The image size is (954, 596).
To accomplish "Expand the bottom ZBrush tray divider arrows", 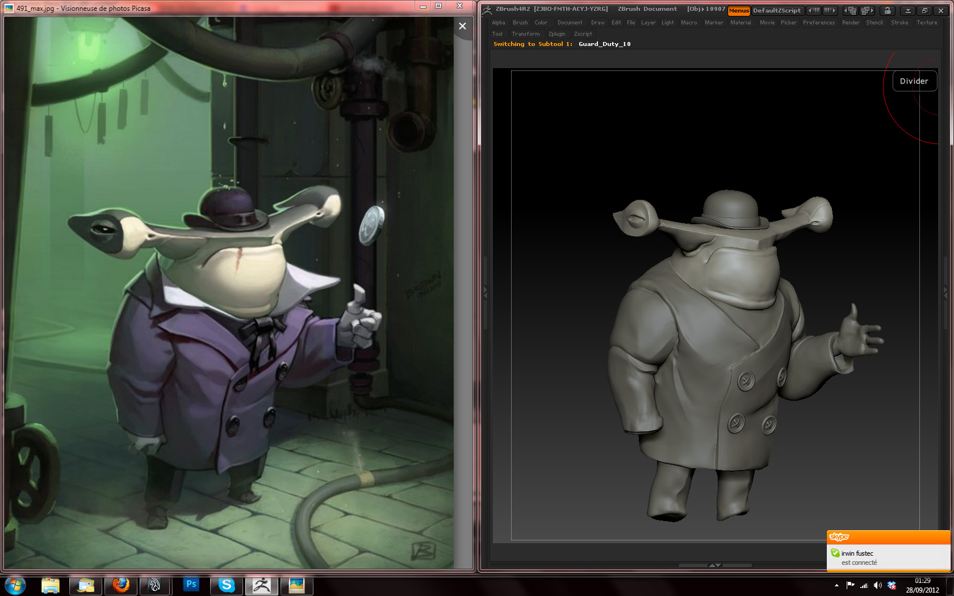I will click(715, 565).
